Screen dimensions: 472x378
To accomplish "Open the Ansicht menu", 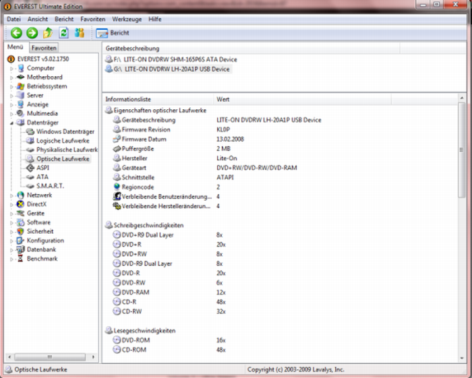I will [38, 20].
